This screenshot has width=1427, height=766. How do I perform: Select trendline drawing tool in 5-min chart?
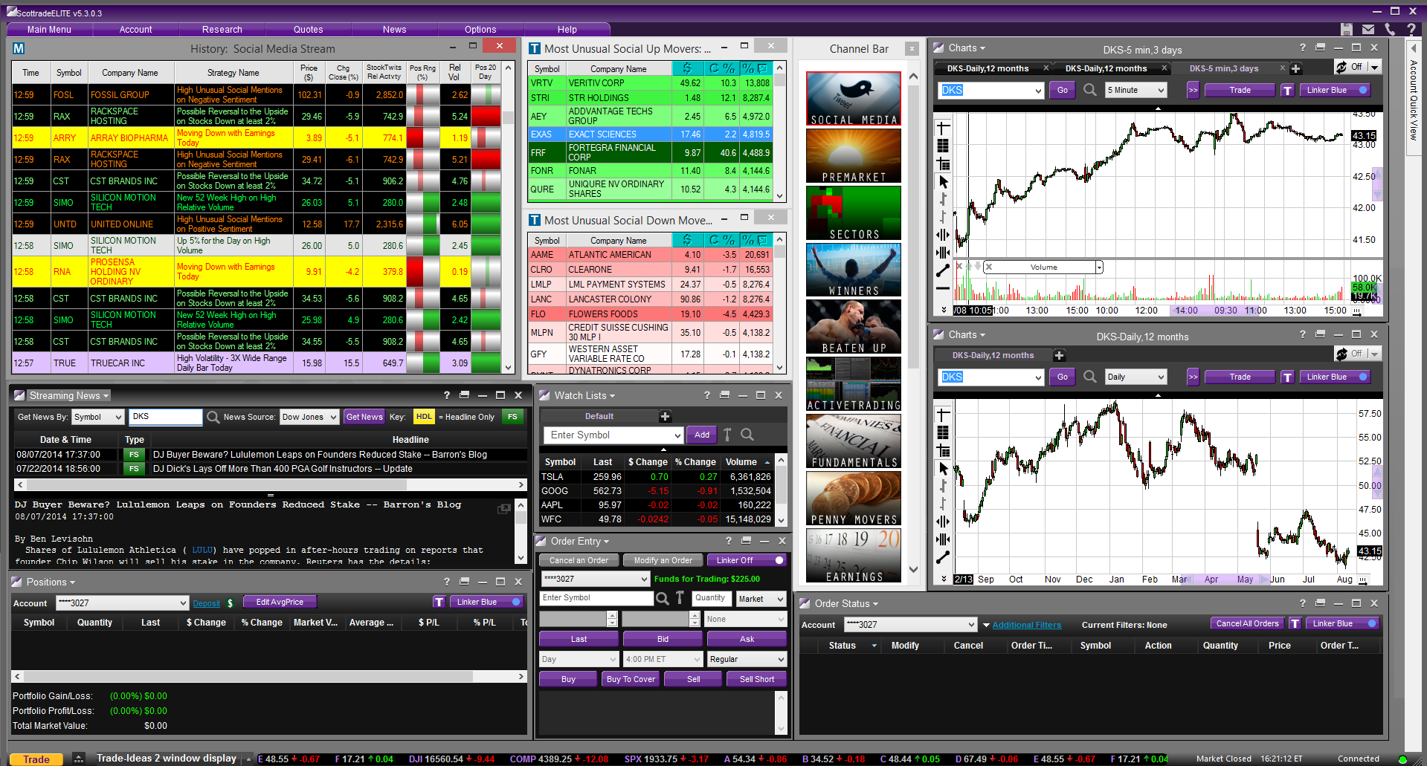point(943,270)
